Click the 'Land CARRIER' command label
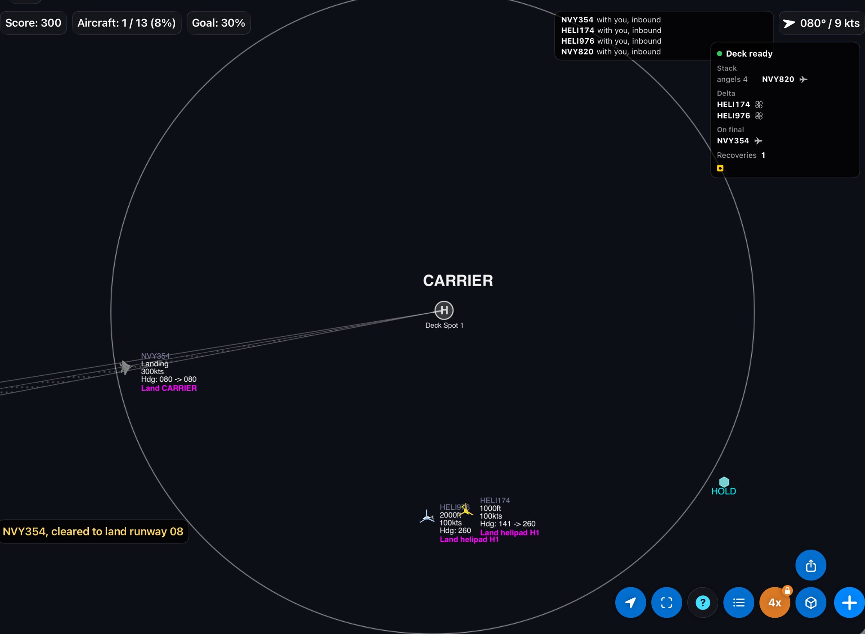The width and height of the screenshot is (865, 634). 169,388
